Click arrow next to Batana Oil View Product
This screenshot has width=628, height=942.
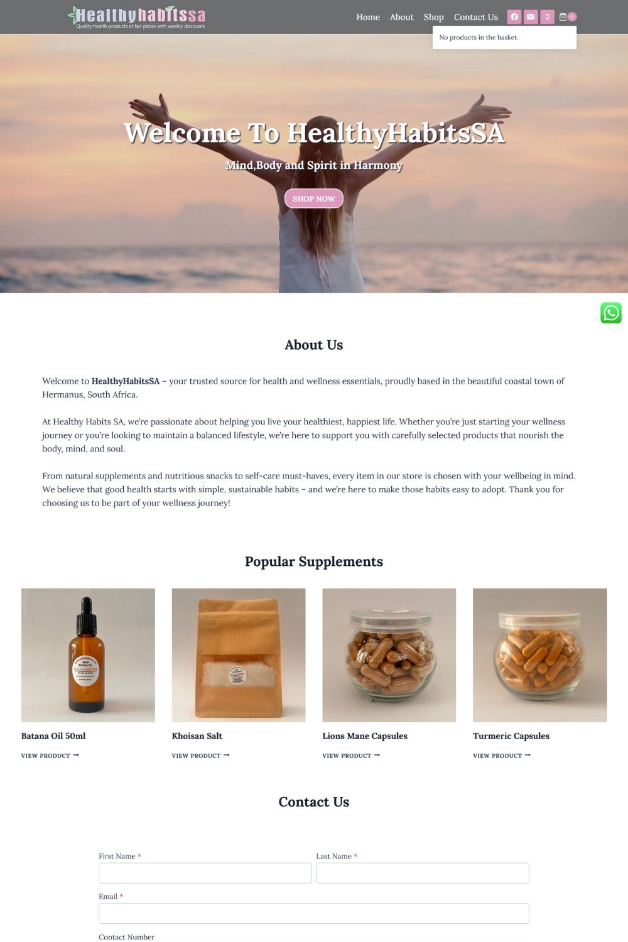point(76,755)
